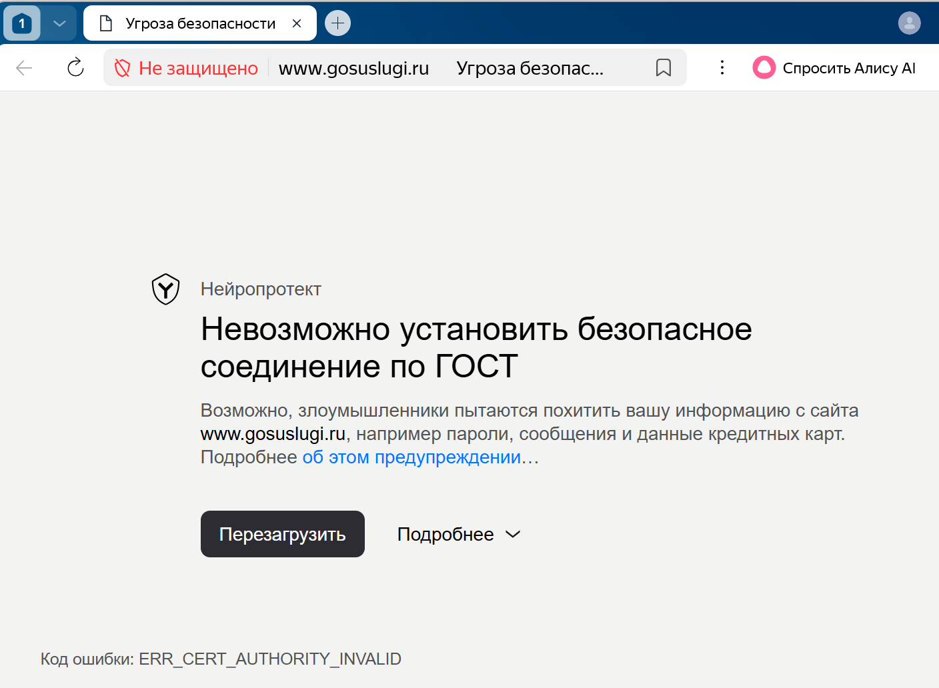The width and height of the screenshot is (939, 688).
Task: Open the об этом предупреждении link
Action: [411, 457]
